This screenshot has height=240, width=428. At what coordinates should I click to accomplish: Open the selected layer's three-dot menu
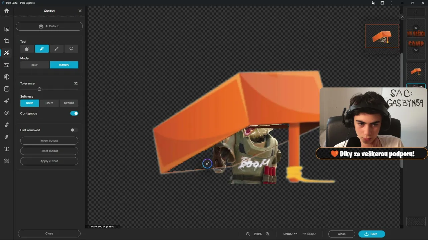click(421, 86)
